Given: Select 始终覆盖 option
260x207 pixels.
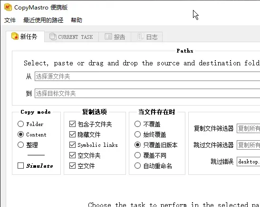Looking at the screenshot, I should point(150,135).
